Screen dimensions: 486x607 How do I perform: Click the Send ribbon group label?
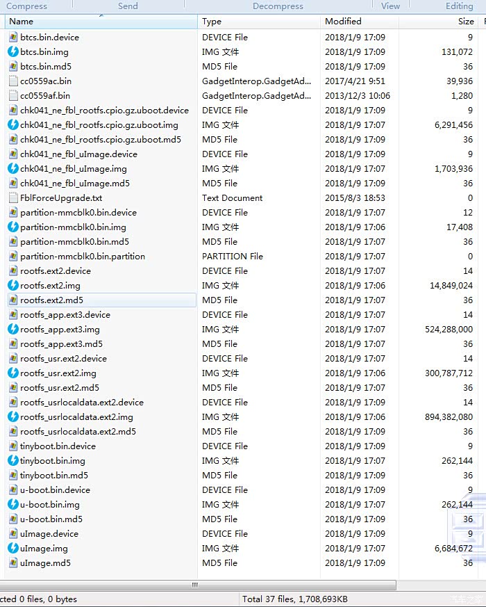(x=128, y=6)
